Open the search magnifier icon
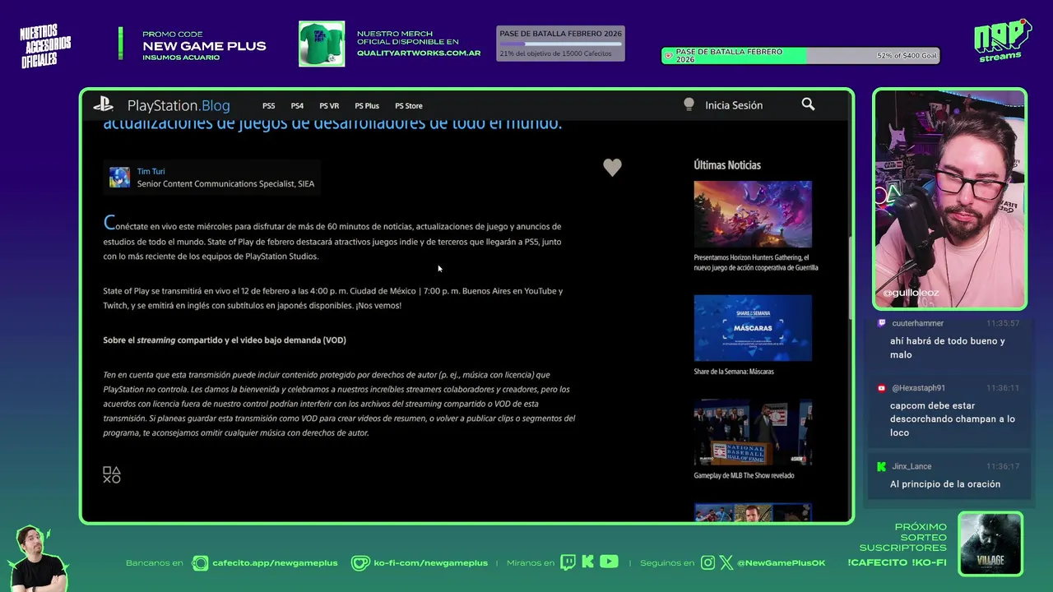 click(x=808, y=104)
